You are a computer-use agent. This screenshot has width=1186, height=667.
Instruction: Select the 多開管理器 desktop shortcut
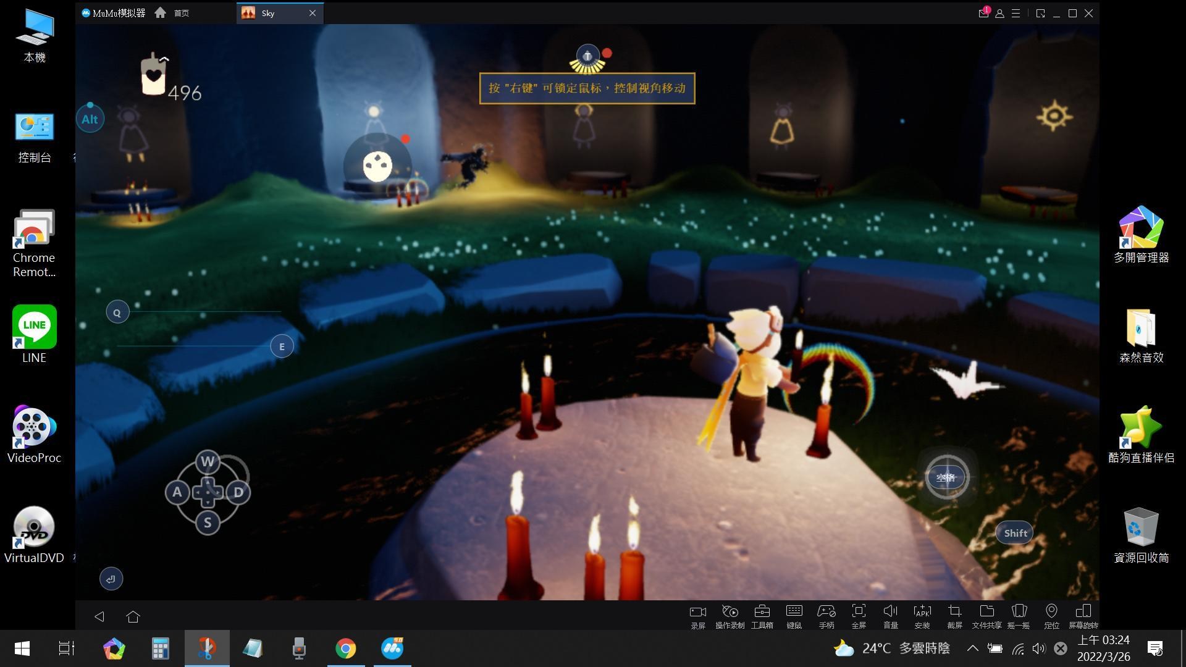[1141, 235]
